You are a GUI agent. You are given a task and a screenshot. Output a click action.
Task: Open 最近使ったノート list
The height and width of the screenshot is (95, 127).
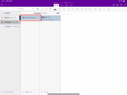point(10,18)
